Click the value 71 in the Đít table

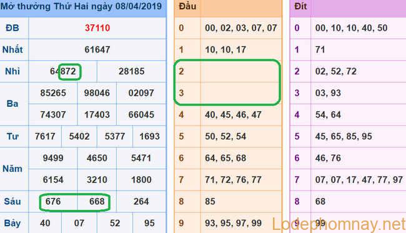320,49
